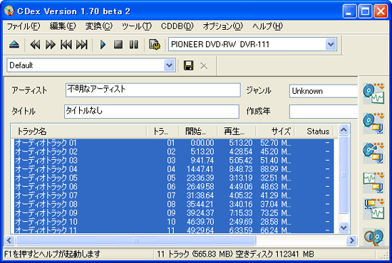Click the track list scroll down arrow
This screenshot has height=263, width=392.
[344, 227]
